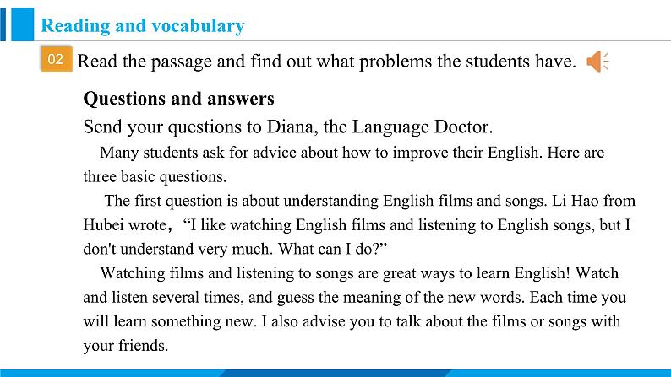Select the Reading and vocabulary heading
The height and width of the screenshot is (377, 671).
coord(143,26)
